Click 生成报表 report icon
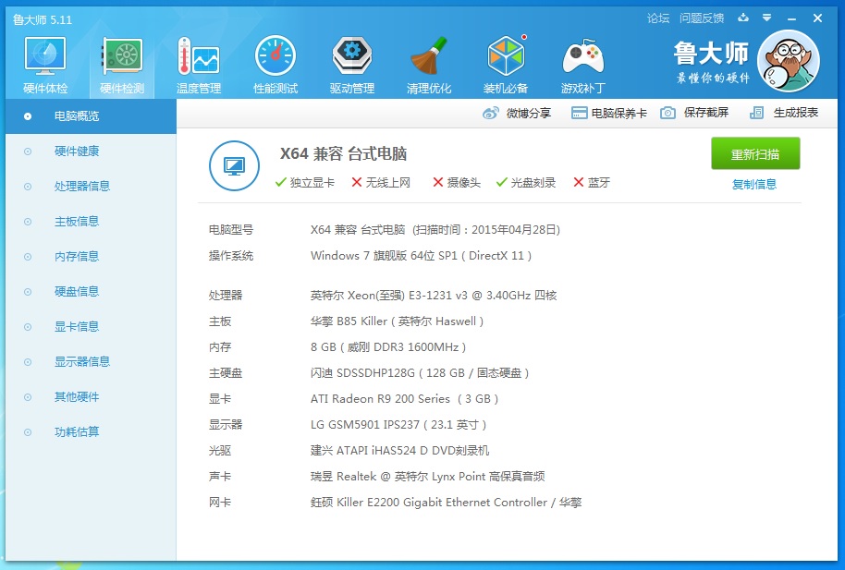The height and width of the screenshot is (570, 845). point(756,113)
